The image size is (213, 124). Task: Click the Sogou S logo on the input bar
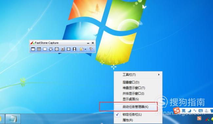[177, 111]
